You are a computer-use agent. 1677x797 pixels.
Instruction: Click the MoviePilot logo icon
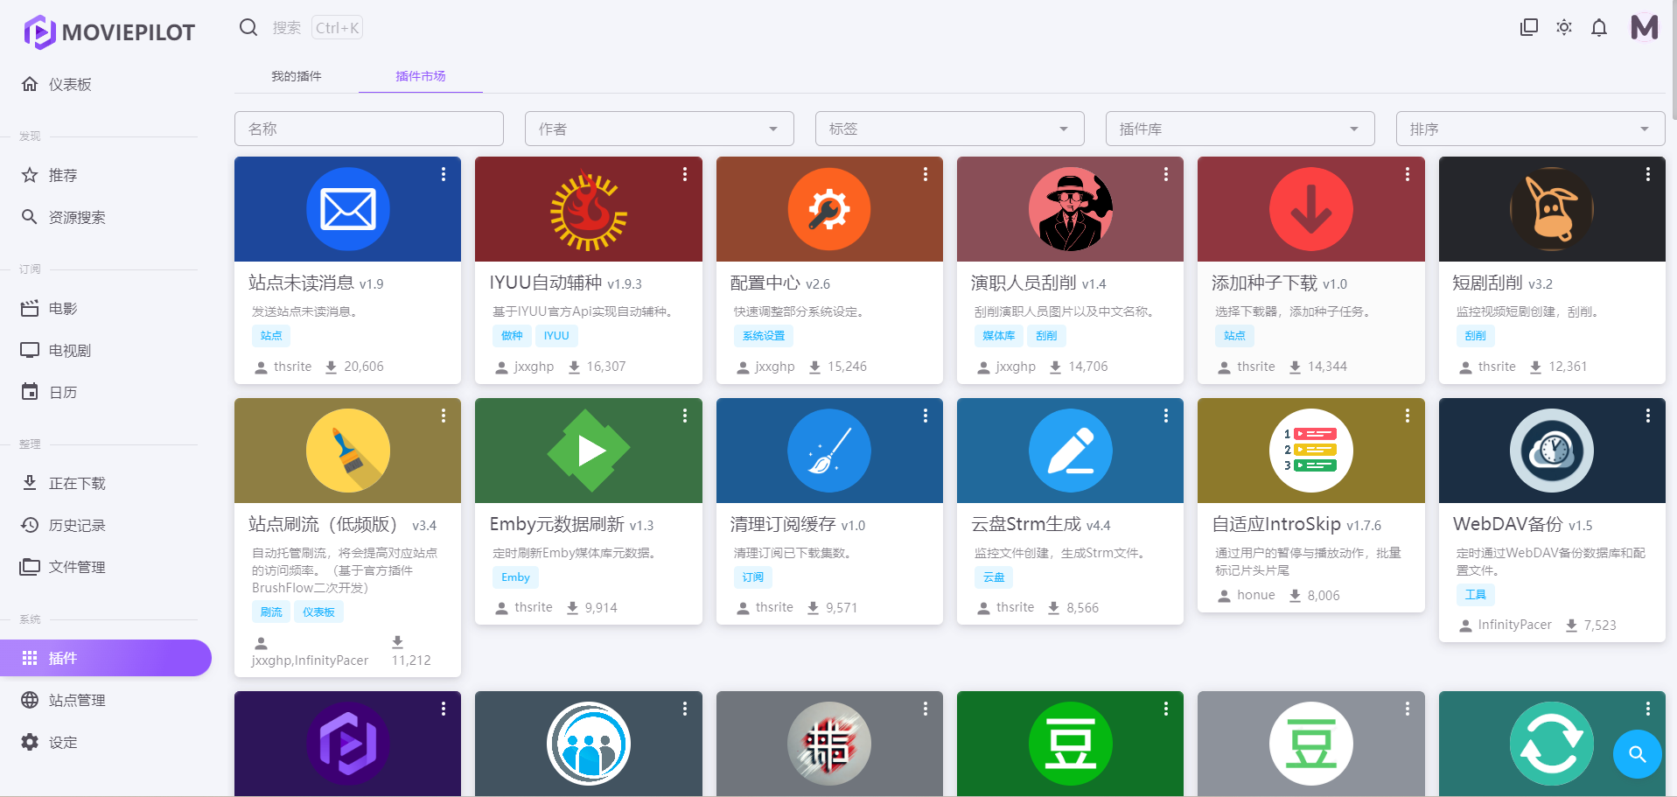39,32
